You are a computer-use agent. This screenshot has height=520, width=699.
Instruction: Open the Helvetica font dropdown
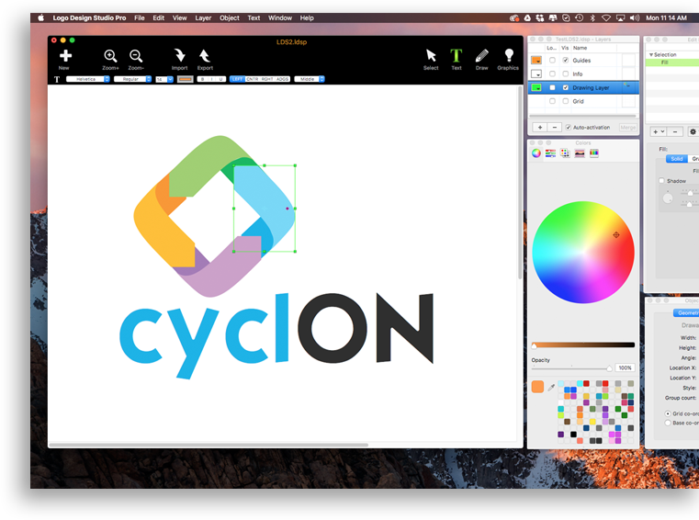(x=88, y=79)
